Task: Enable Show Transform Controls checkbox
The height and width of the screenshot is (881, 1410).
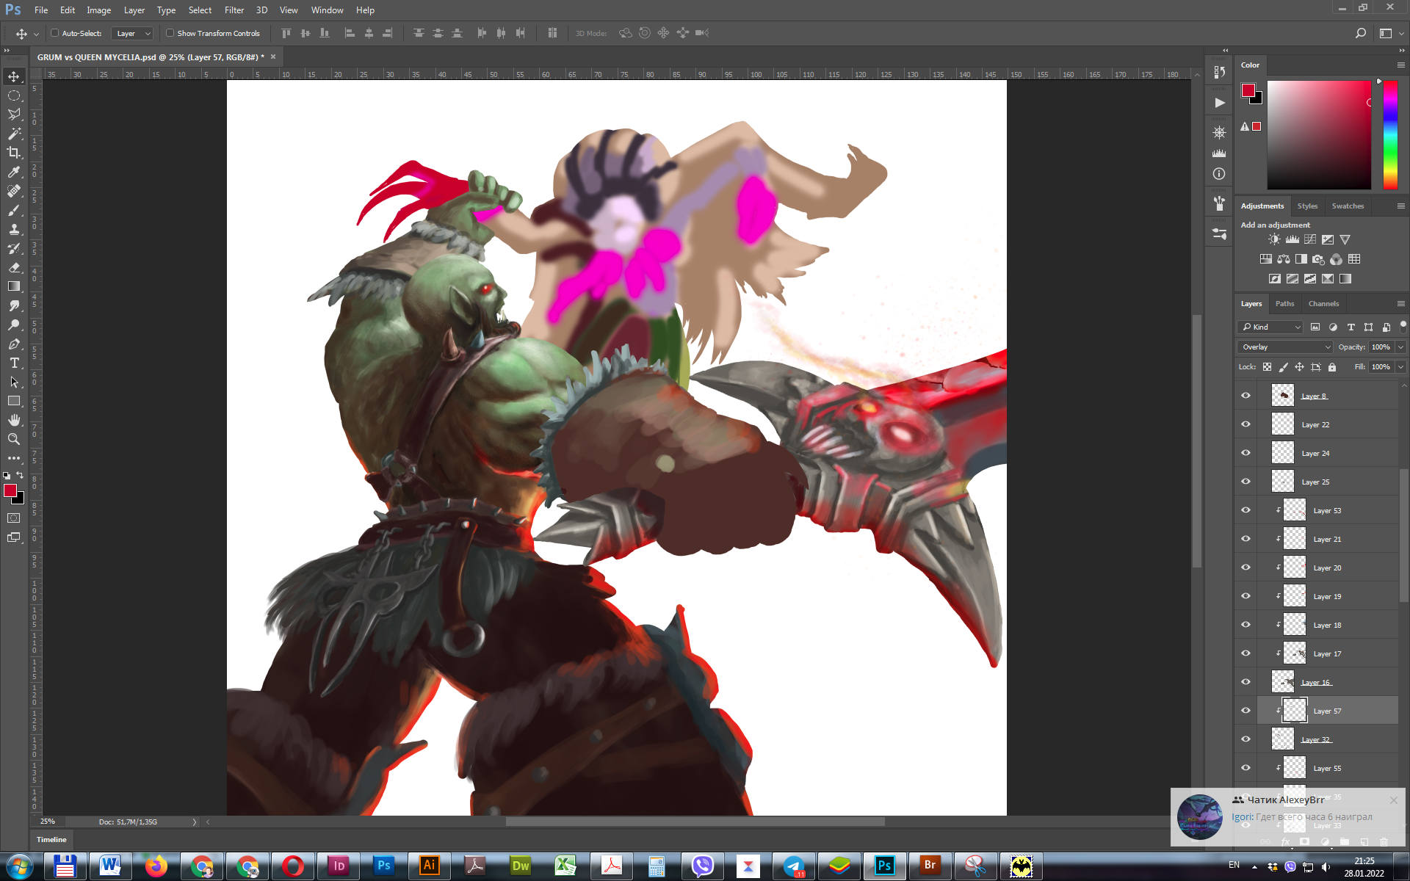Action: point(170,33)
